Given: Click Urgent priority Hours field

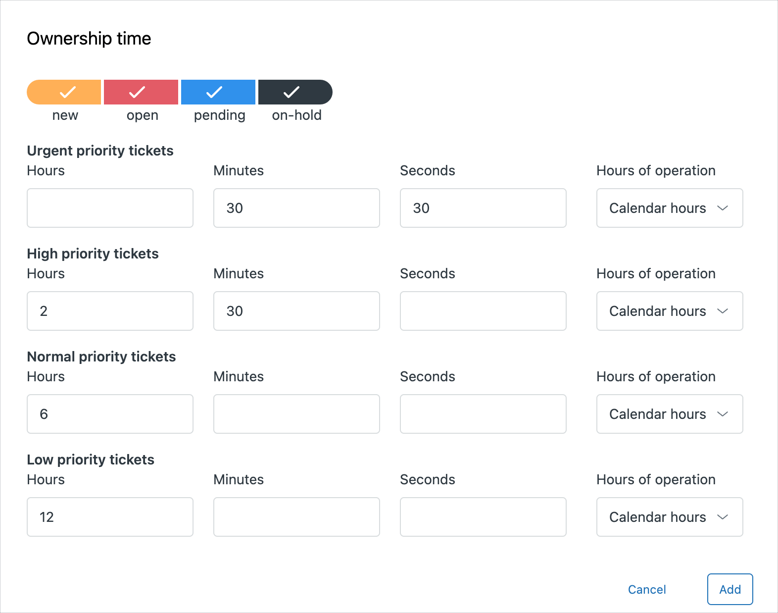Looking at the screenshot, I should (110, 208).
